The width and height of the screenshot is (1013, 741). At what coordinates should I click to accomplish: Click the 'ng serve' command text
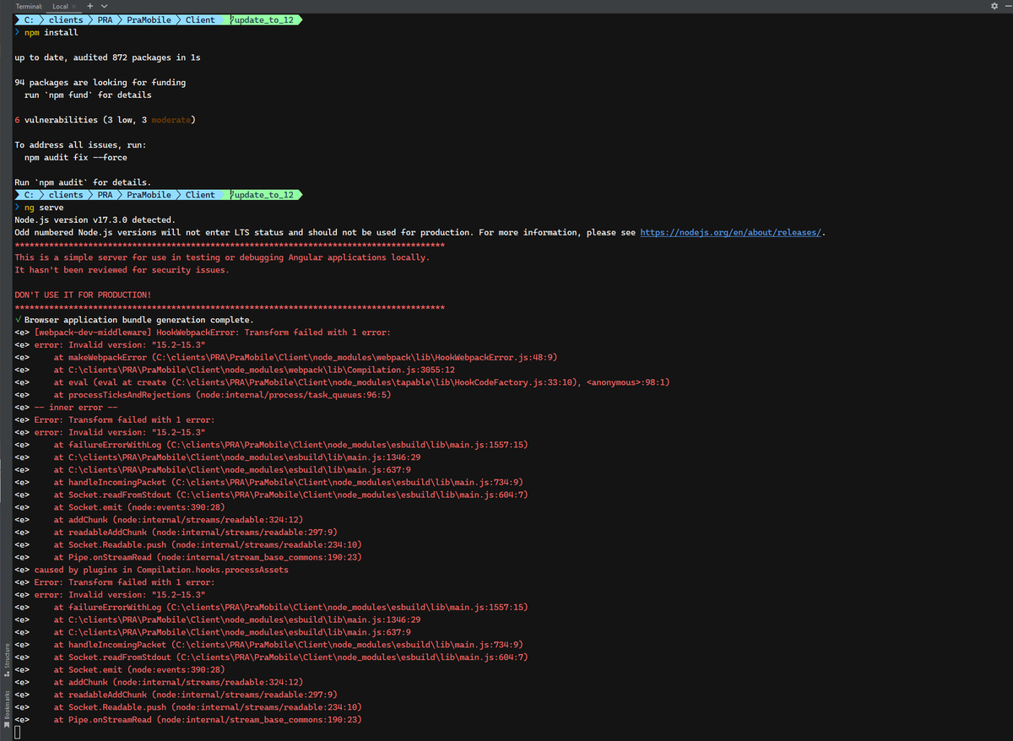(43, 207)
